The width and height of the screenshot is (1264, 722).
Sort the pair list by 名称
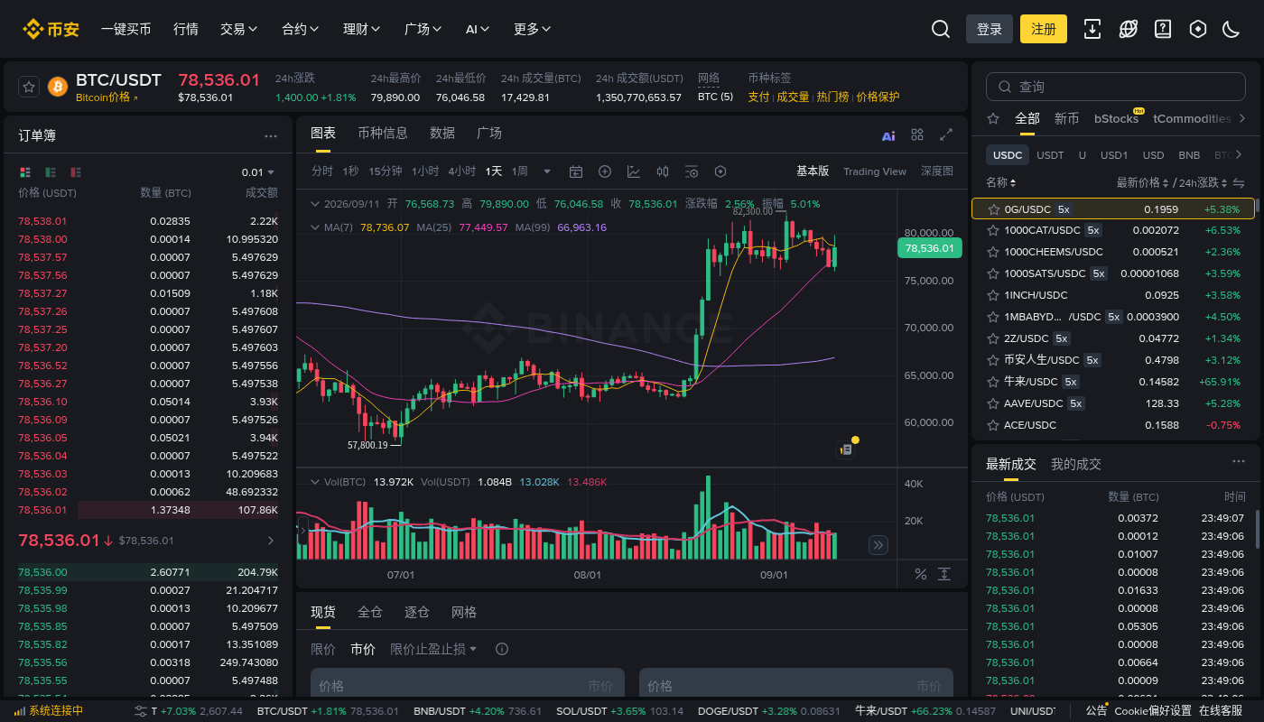pyautogui.click(x=1001, y=182)
